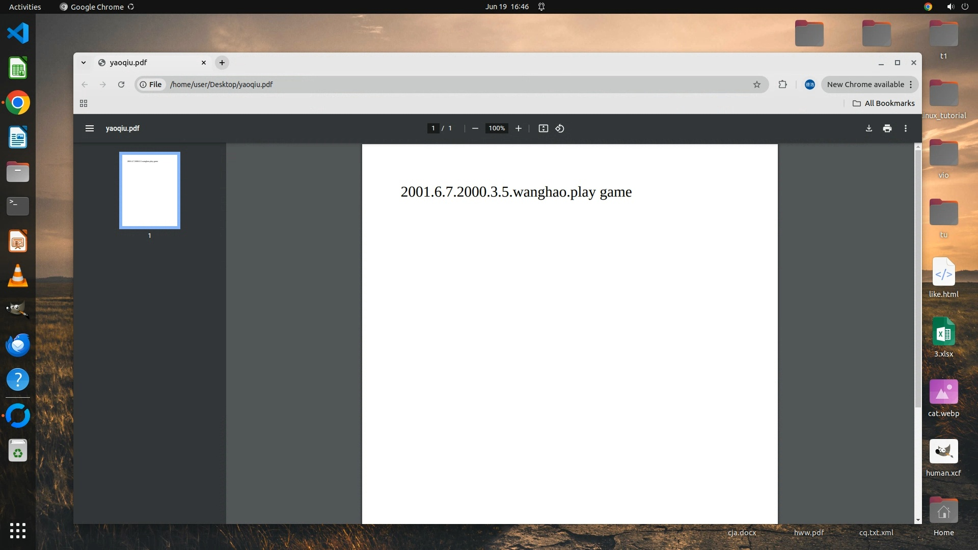The width and height of the screenshot is (978, 550).
Task: Open a new tab with plus button
Action: point(222,63)
